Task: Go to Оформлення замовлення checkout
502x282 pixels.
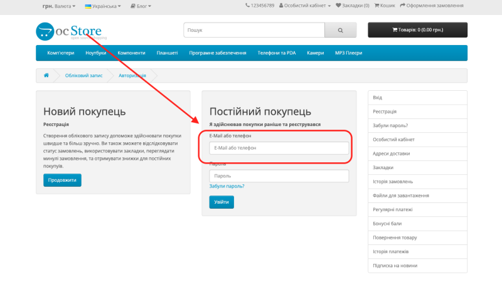Action: point(432,6)
